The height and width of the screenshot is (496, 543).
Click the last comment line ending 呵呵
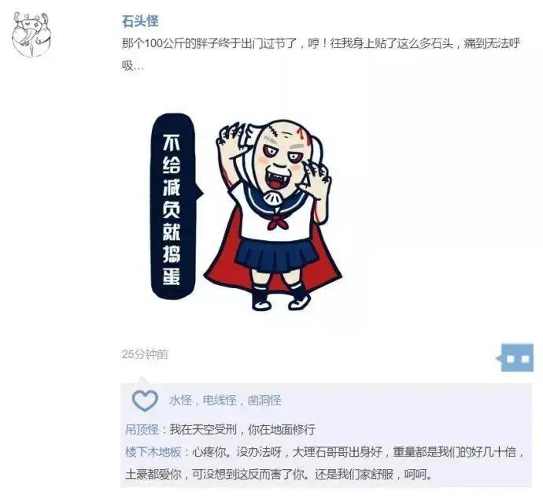(279, 474)
